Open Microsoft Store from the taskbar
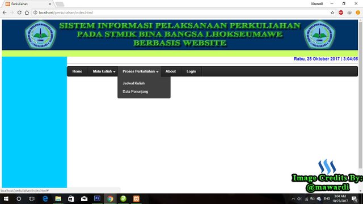The height and width of the screenshot is (204, 363). point(71,199)
